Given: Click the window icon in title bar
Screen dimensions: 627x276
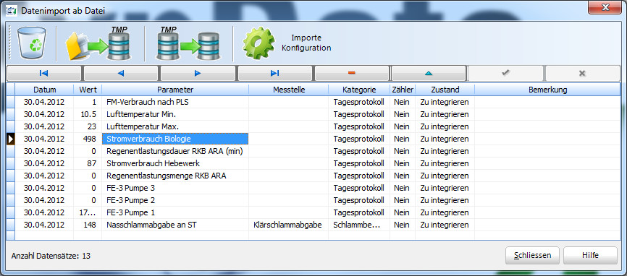Looking at the screenshot, I should [11, 10].
